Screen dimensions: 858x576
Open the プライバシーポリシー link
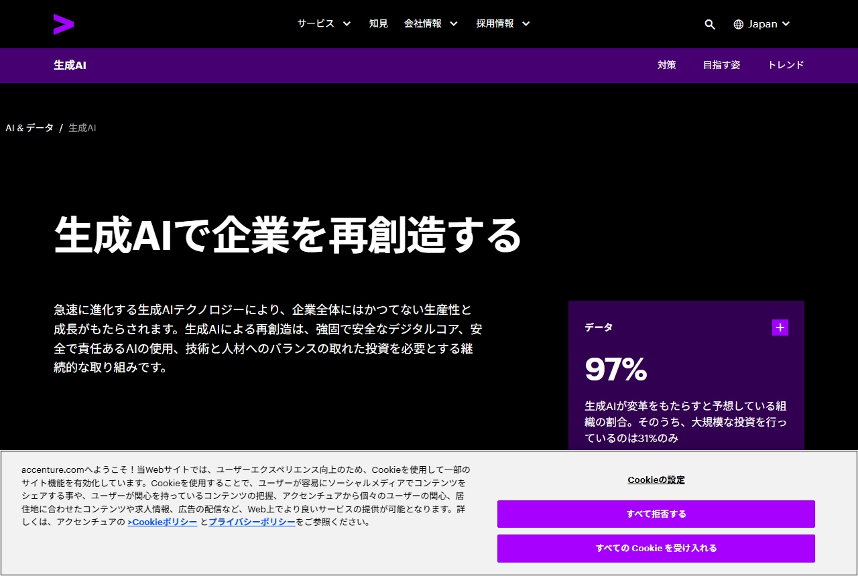click(252, 522)
